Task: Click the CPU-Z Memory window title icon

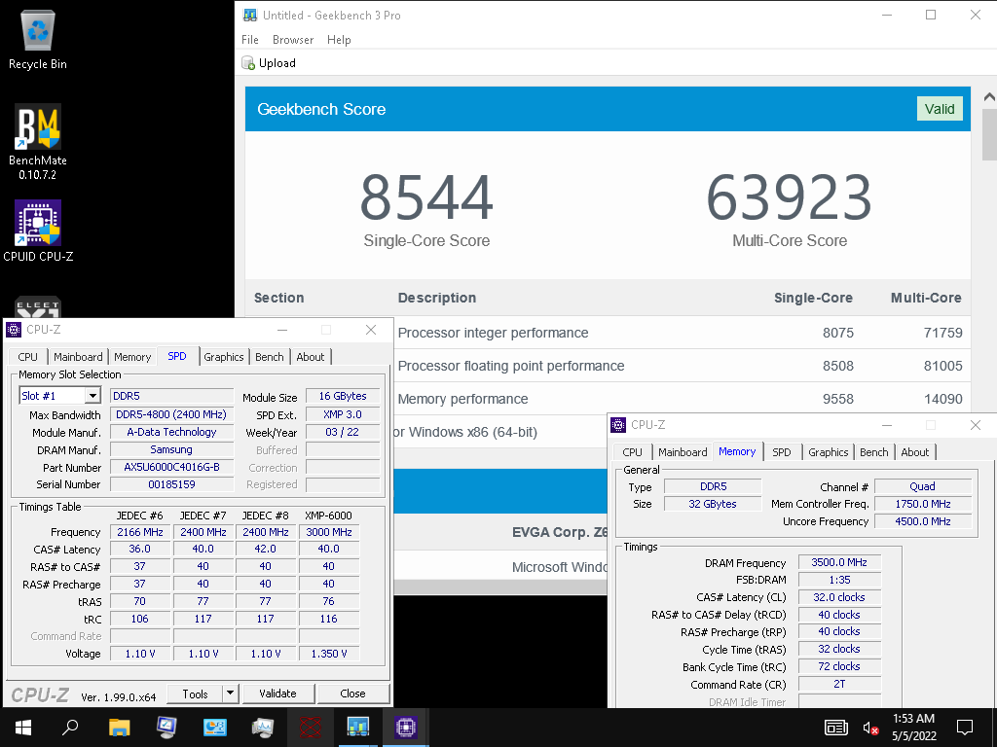Action: 618,424
